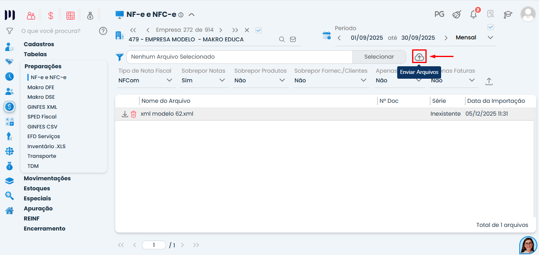Toggle the checkbox beside company navigation
This screenshot has height=255, width=539.
point(259,30)
